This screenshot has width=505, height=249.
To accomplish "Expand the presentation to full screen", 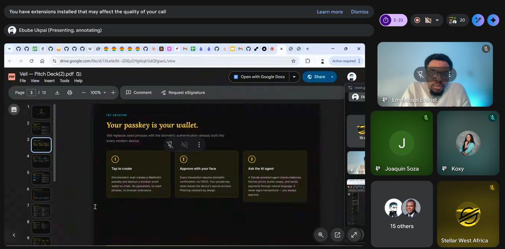I will click(x=354, y=235).
